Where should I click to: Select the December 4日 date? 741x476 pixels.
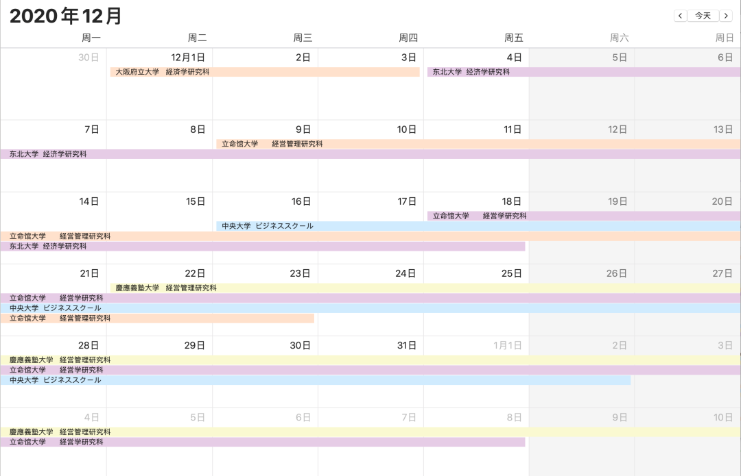[x=514, y=58]
